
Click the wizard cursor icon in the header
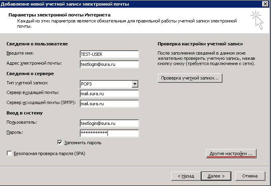click(x=257, y=20)
